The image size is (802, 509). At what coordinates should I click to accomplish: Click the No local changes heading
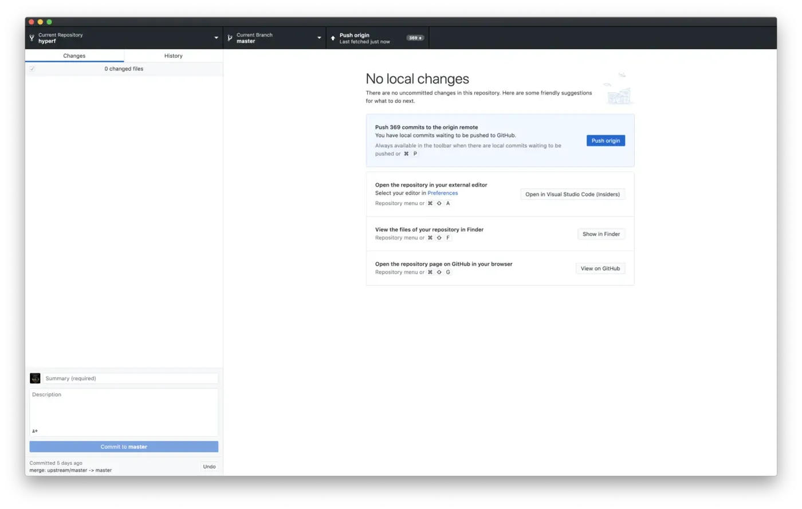point(417,78)
